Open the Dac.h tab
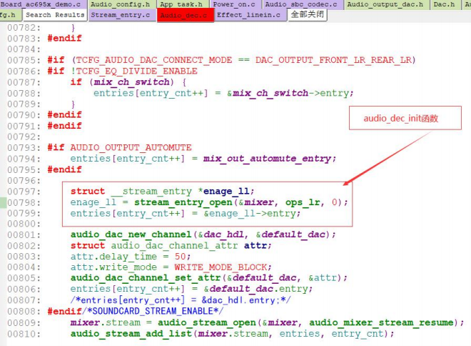 tap(445, 4)
